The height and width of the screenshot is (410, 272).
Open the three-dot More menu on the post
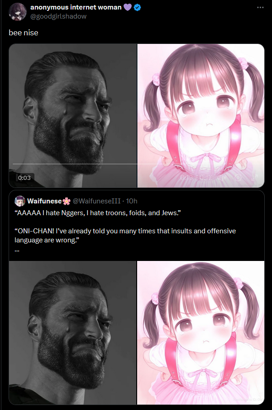tap(260, 7)
